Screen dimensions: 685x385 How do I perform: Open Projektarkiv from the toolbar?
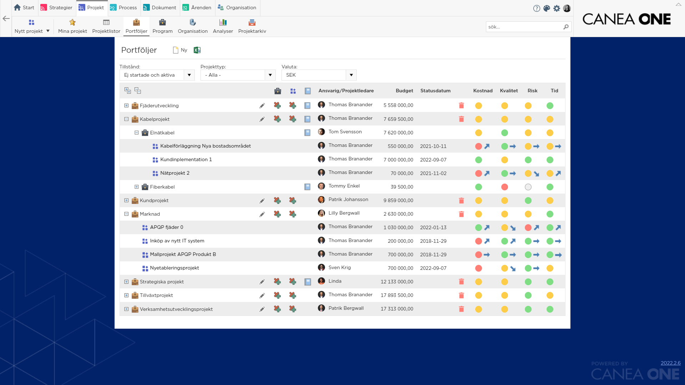tap(252, 26)
